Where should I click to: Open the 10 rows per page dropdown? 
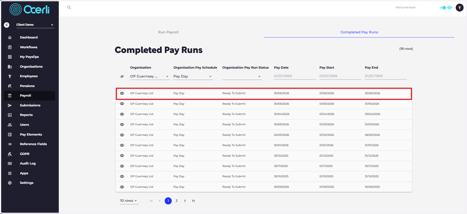[x=129, y=201]
